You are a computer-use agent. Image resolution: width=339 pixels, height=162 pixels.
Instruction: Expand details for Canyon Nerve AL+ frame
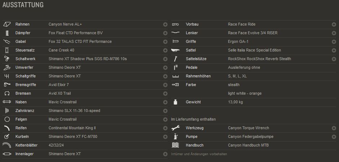tap(165, 24)
